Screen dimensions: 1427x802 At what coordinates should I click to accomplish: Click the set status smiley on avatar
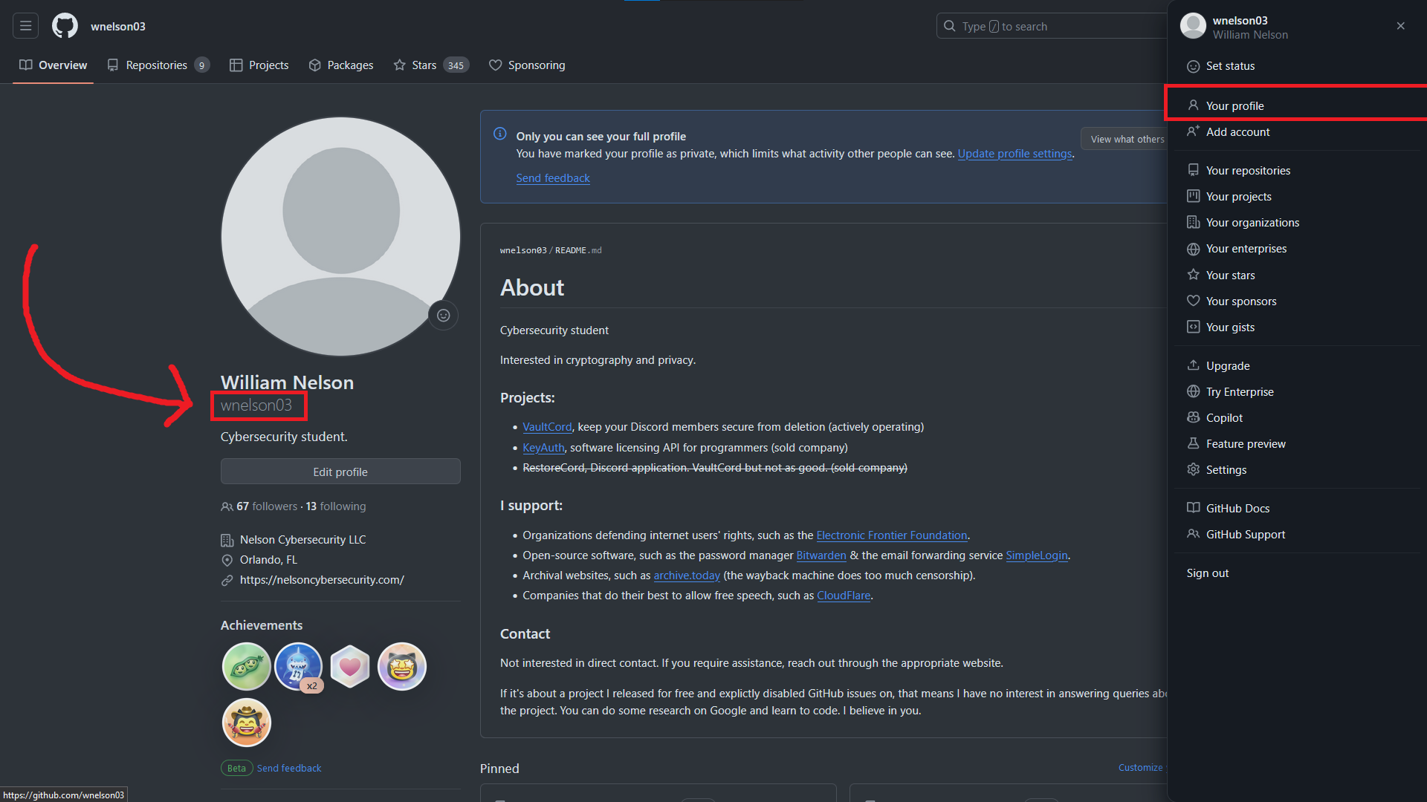click(x=443, y=316)
